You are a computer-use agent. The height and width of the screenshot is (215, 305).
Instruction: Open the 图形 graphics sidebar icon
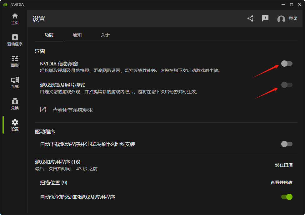tap(15, 59)
